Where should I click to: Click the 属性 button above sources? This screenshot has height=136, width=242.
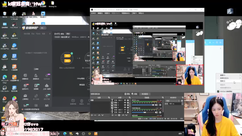pyautogui.click(x=127, y=94)
